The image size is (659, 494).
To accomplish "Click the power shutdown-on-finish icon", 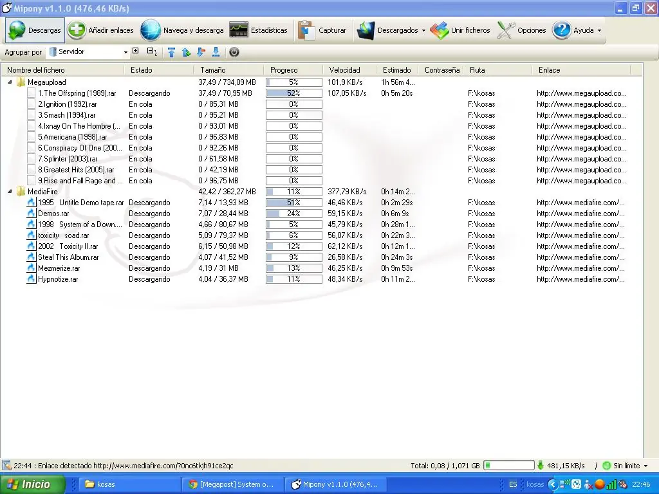I will pyautogui.click(x=234, y=52).
